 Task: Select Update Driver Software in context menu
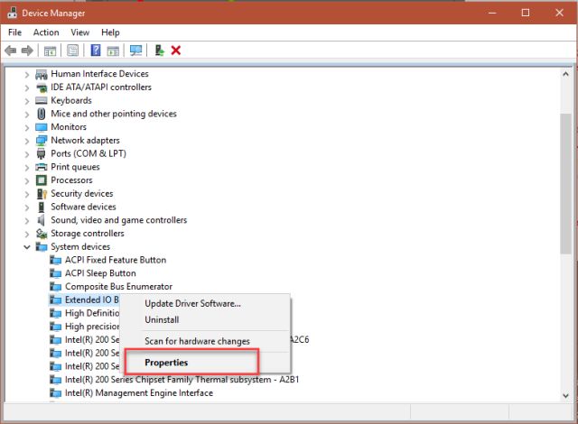tap(192, 303)
